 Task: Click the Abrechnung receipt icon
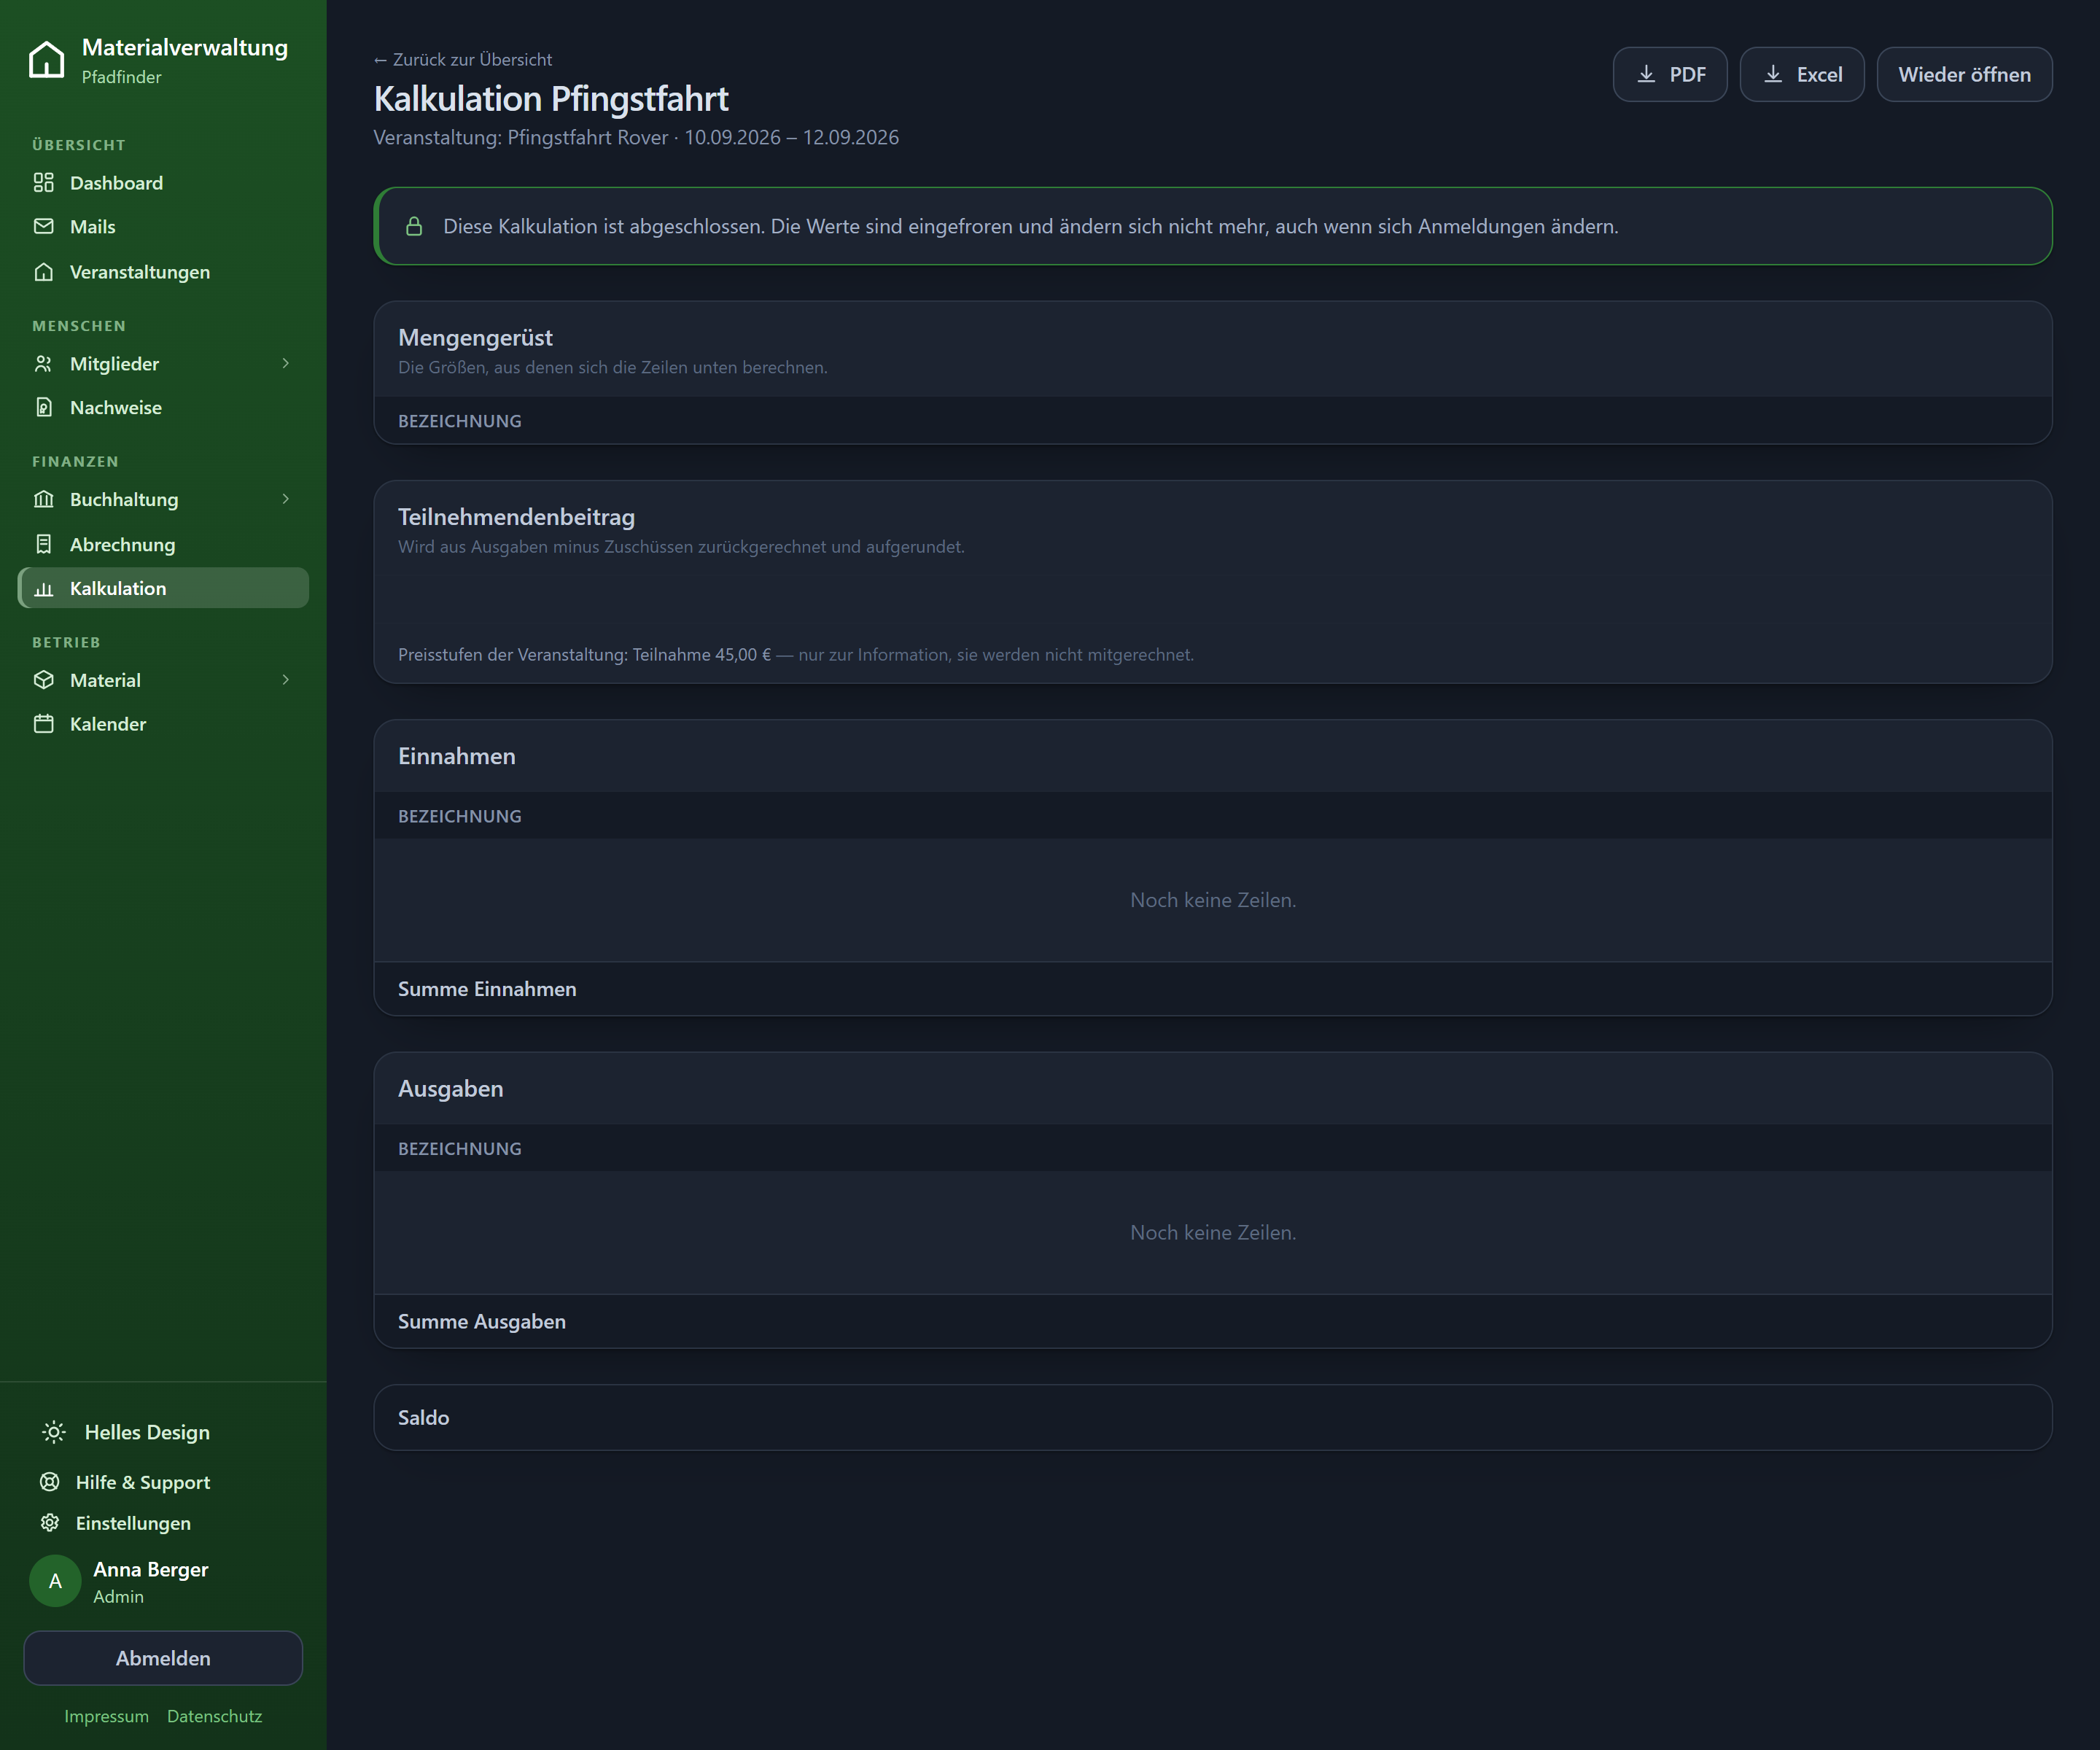[44, 544]
